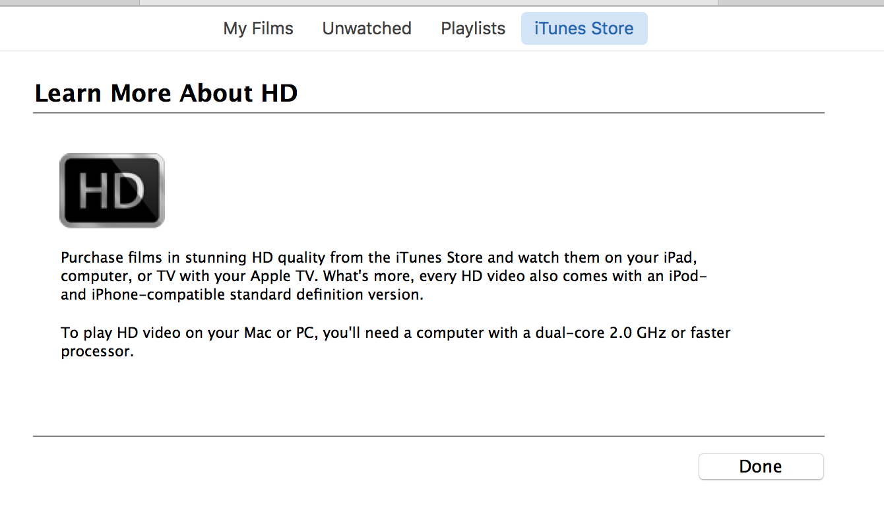Click the light status strip at top center
Viewport: 884px width, 524px height.
(x=429, y=3)
